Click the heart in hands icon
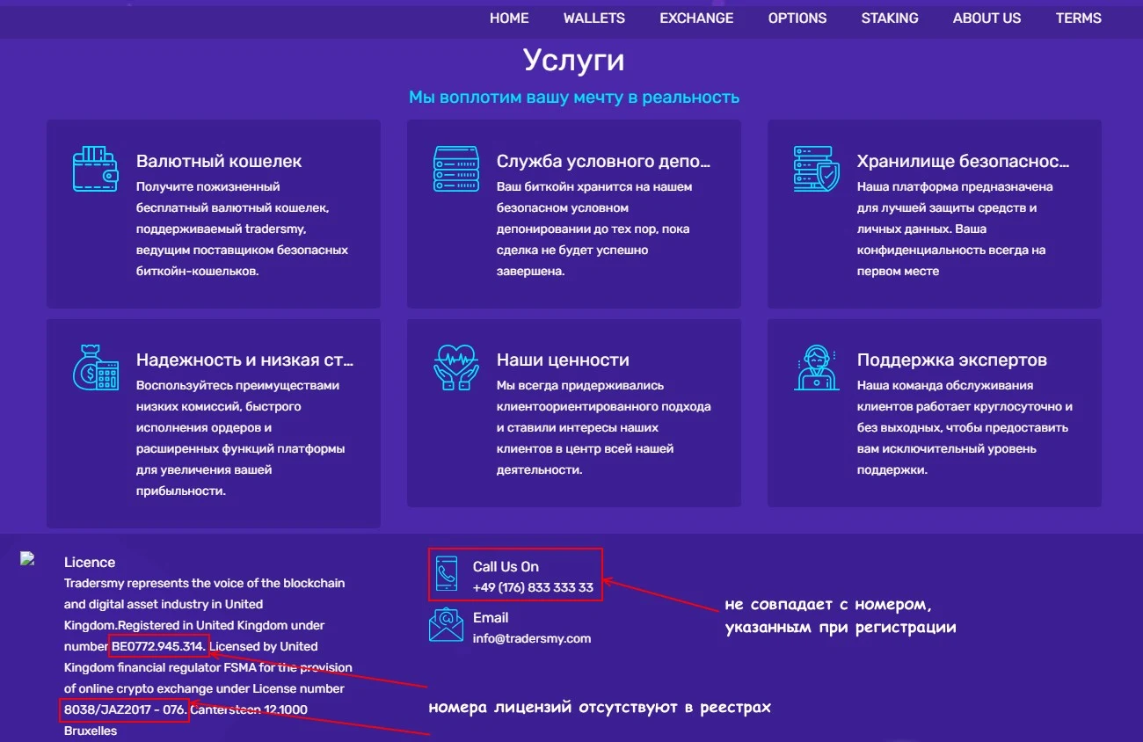The image size is (1143, 742). (455, 367)
